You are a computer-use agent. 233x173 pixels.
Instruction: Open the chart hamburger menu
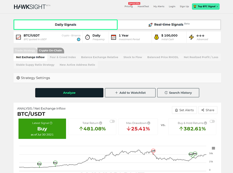tap(213, 148)
